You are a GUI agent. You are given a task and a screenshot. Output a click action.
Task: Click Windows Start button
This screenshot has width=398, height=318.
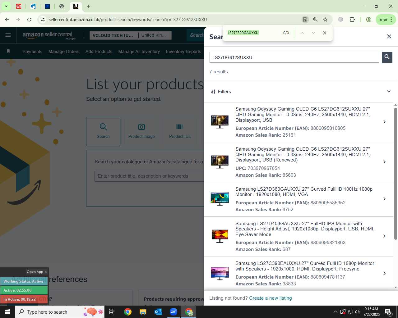coord(7,312)
